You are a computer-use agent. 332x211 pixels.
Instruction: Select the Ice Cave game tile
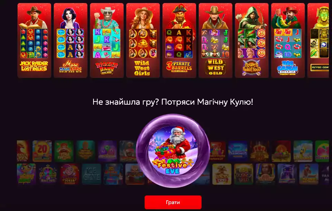pos(91,174)
